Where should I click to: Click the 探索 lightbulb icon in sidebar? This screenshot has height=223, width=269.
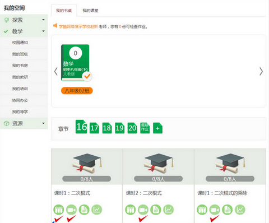pyautogui.click(x=7, y=20)
